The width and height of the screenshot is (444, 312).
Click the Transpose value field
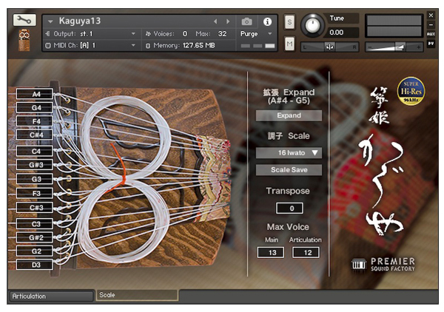(289, 208)
